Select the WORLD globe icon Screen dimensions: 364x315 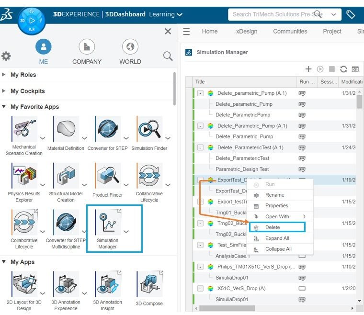pos(130,46)
